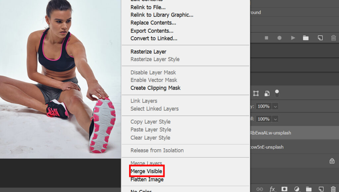Screen dimensions: 339x192
Task: Click the Opacity 100% value field
Action: pos(264,106)
